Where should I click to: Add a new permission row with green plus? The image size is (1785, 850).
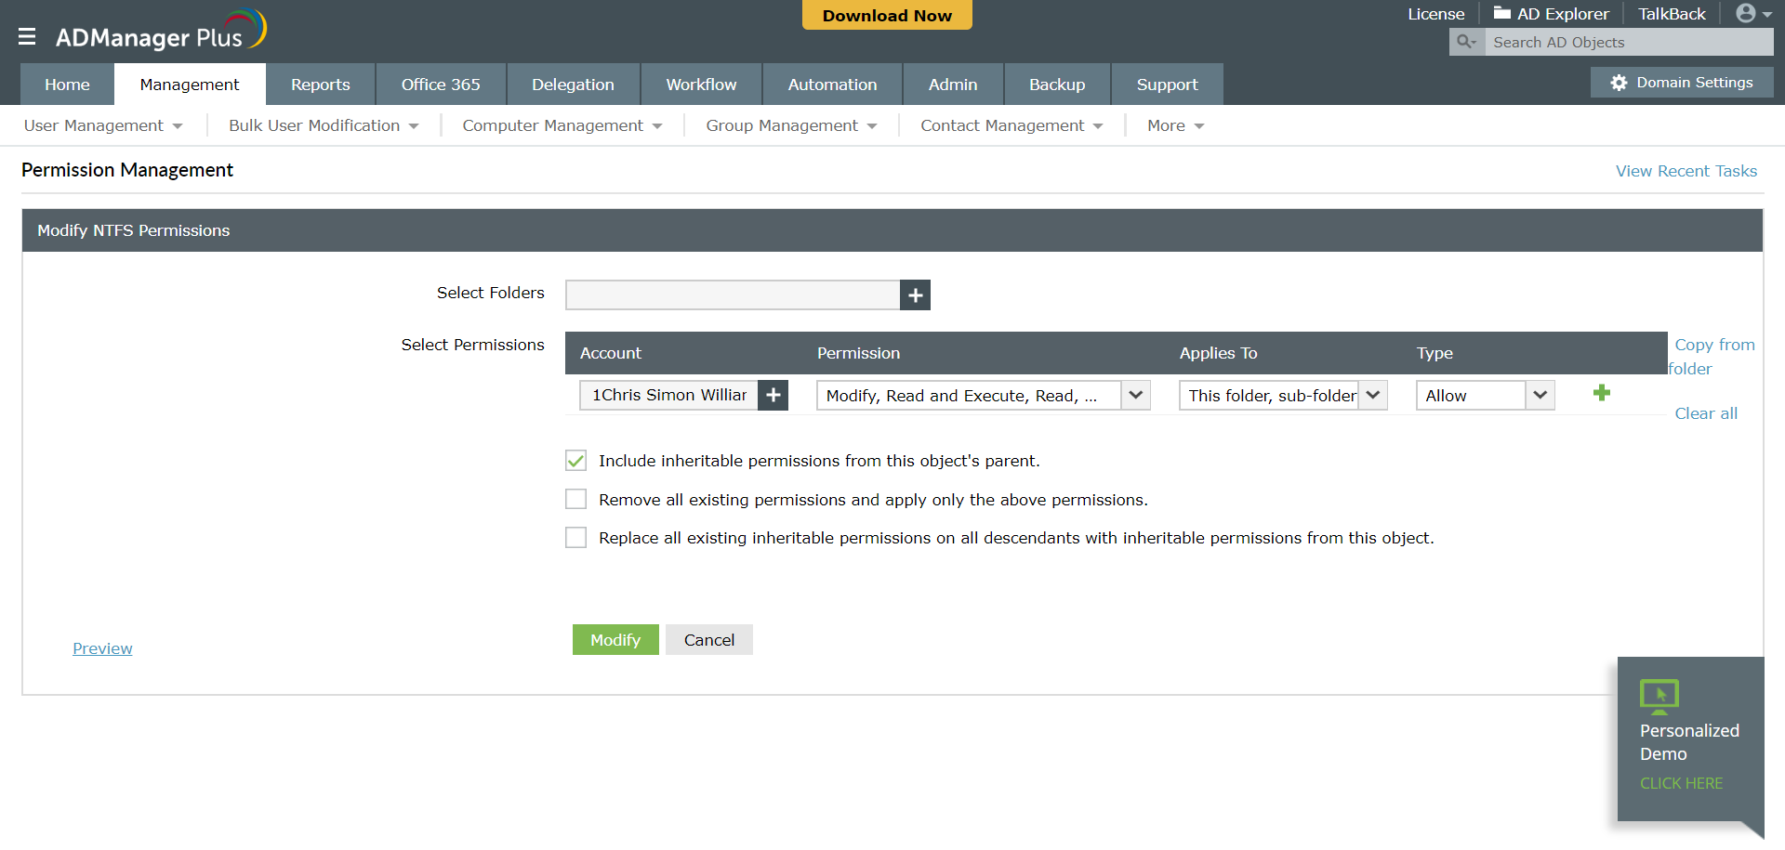point(1601,393)
